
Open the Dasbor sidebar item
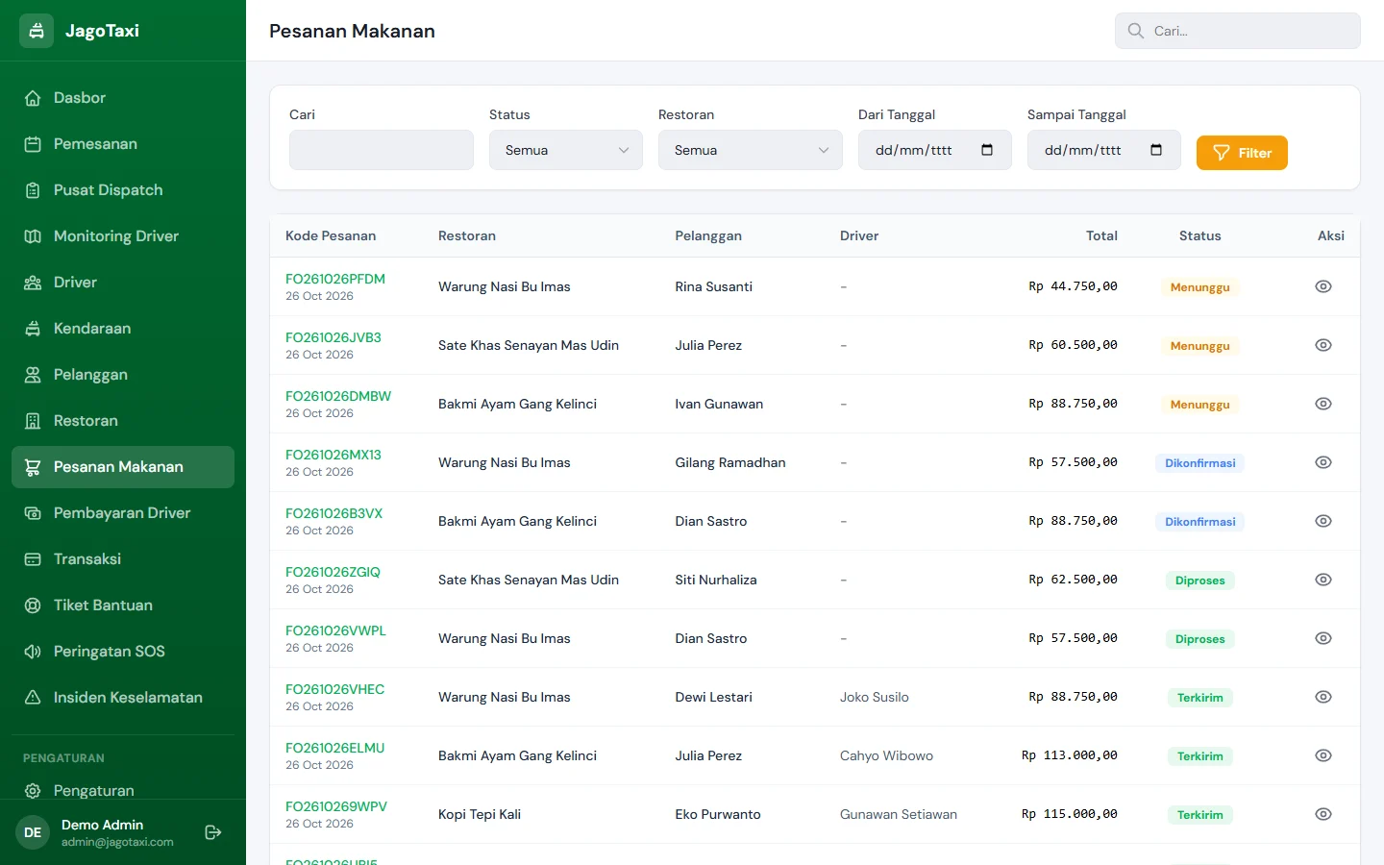123,98
